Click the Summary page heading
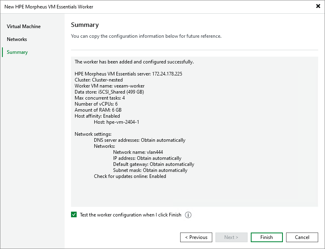325x249 pixels. click(85, 25)
